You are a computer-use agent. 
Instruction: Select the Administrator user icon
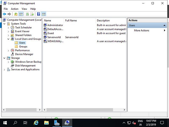45,25
